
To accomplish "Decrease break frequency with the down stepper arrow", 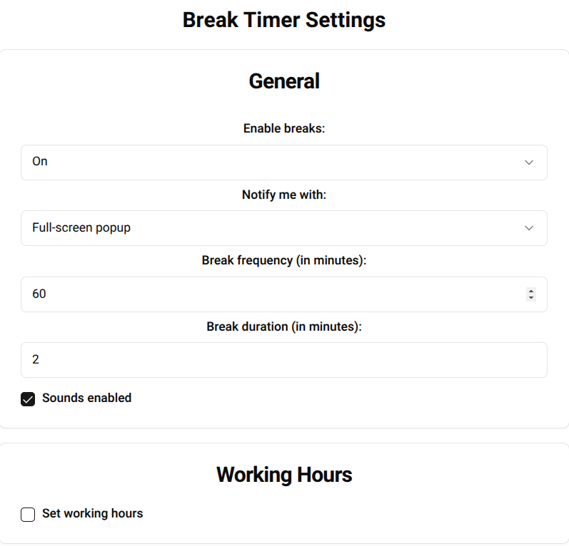I will pos(530,297).
